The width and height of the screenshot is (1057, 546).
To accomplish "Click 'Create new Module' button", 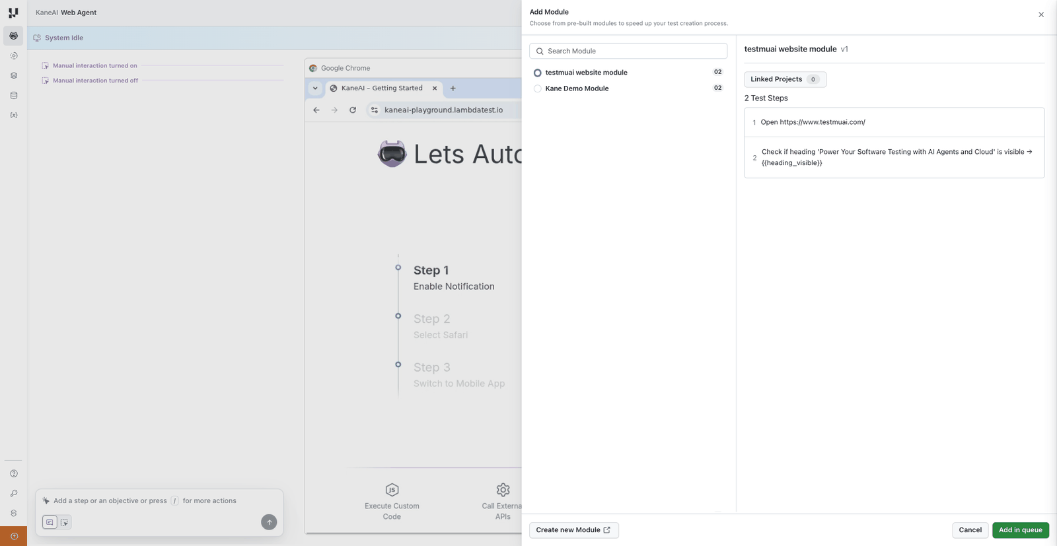I will [x=574, y=530].
